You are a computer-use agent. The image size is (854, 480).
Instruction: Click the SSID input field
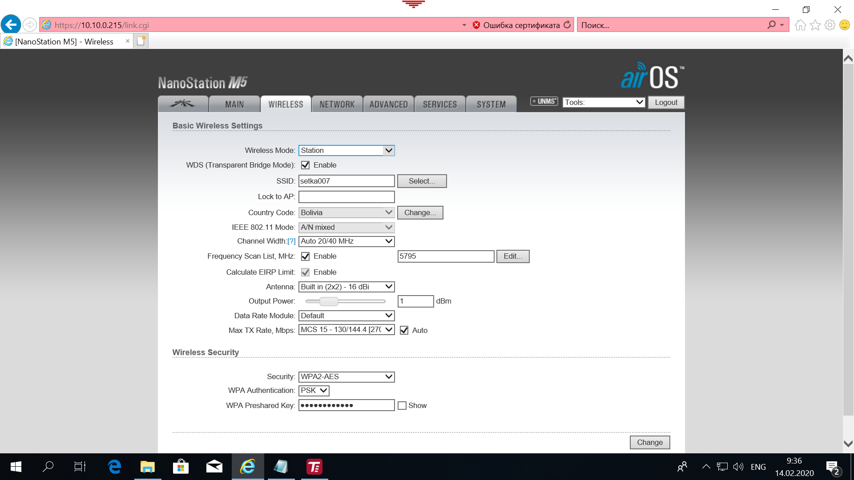tap(346, 181)
